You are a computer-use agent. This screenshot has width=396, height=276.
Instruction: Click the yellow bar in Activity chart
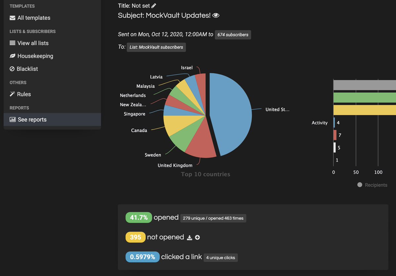tap(365, 110)
